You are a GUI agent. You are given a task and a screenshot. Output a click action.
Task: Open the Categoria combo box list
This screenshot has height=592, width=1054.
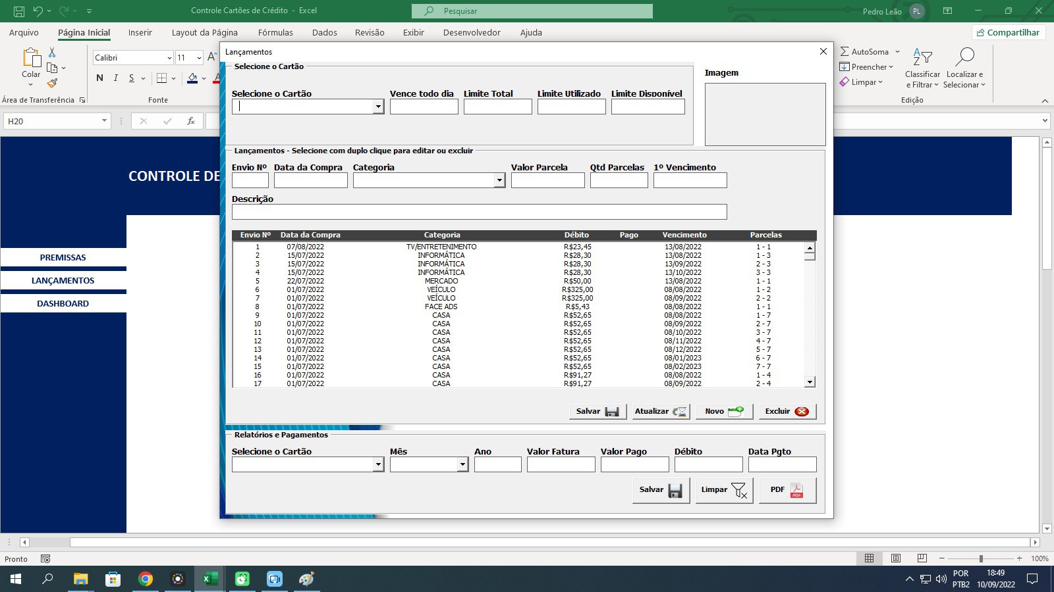point(499,180)
